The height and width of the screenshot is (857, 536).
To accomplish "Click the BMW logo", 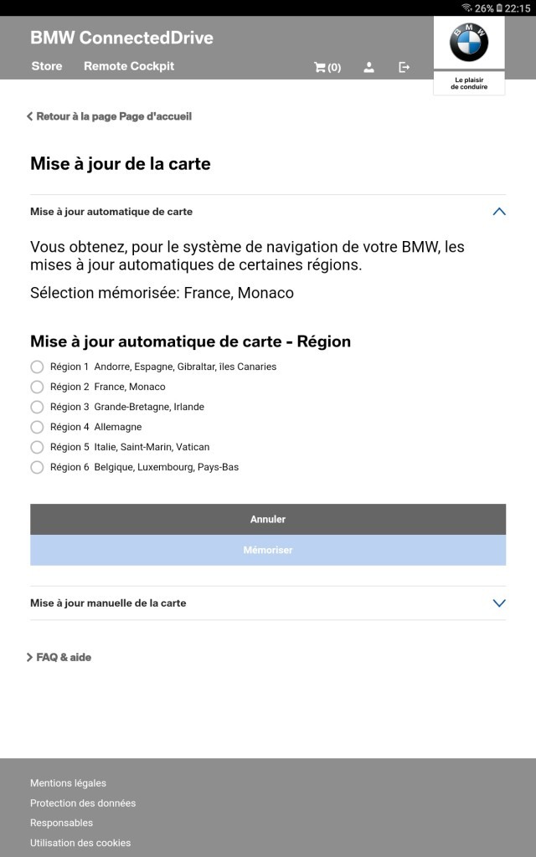I will (469, 42).
